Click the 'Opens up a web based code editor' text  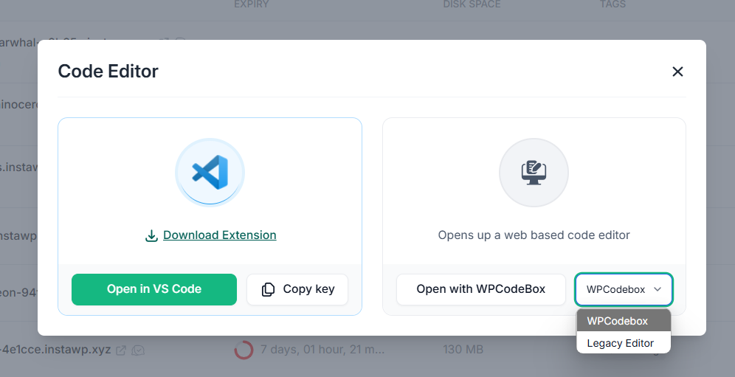coord(534,235)
